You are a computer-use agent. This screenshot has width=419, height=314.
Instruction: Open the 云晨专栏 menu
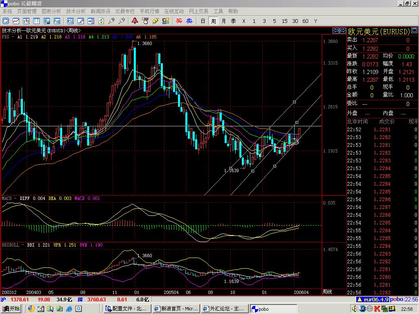click(x=125, y=11)
